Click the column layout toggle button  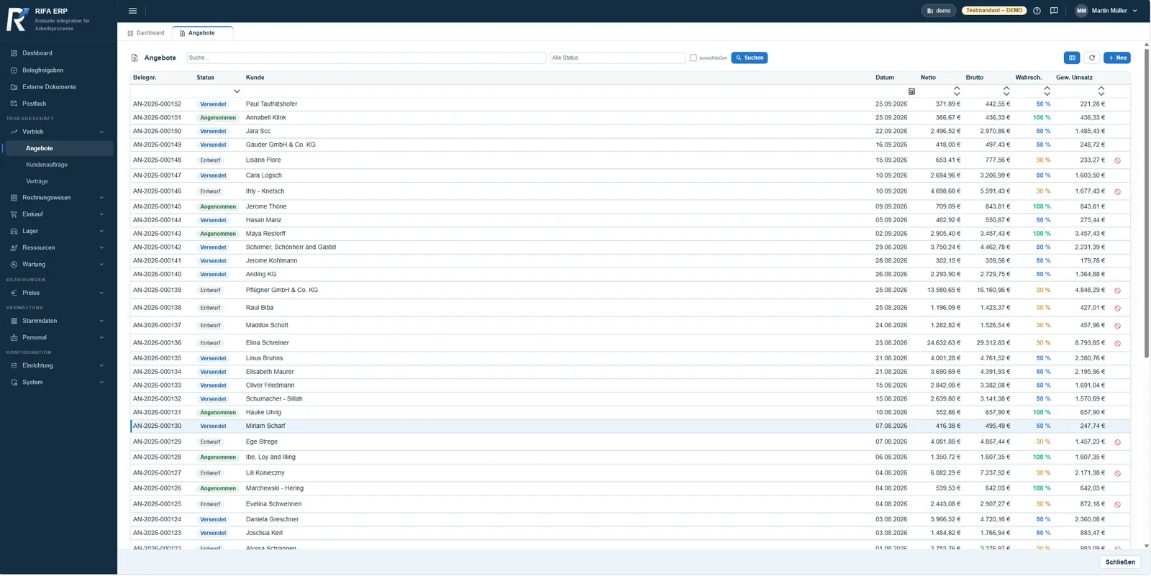click(1072, 58)
